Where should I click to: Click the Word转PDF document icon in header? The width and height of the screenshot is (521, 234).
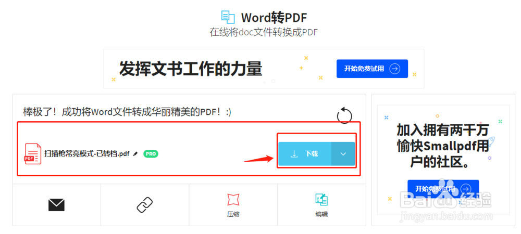[x=228, y=17]
